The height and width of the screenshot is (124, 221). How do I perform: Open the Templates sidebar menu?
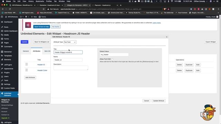8,56
